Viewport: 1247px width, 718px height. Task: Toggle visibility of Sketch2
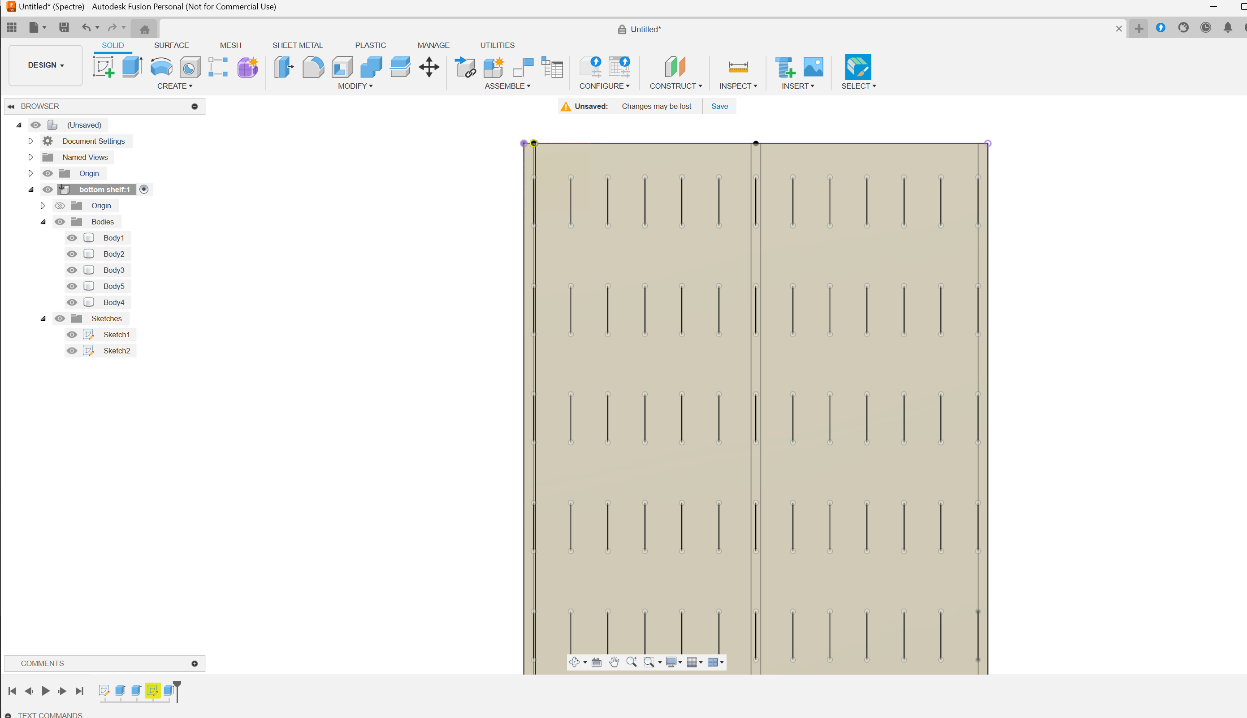72,351
